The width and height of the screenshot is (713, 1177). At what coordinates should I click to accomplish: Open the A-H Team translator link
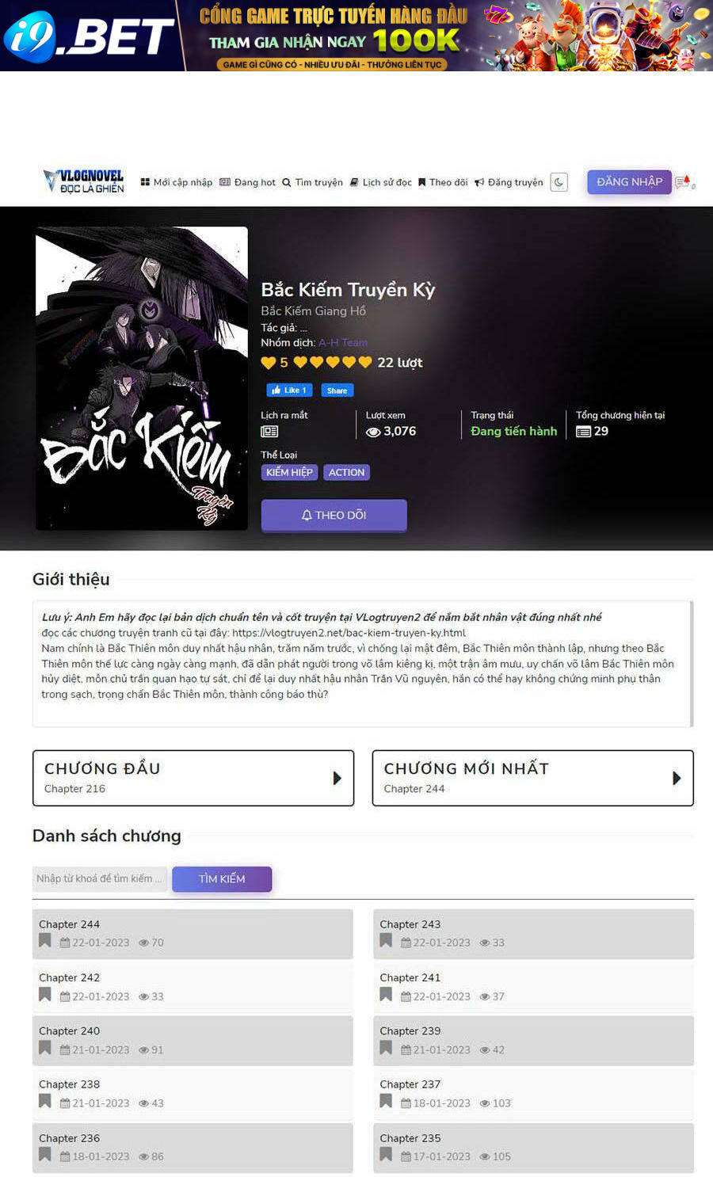pyautogui.click(x=343, y=343)
